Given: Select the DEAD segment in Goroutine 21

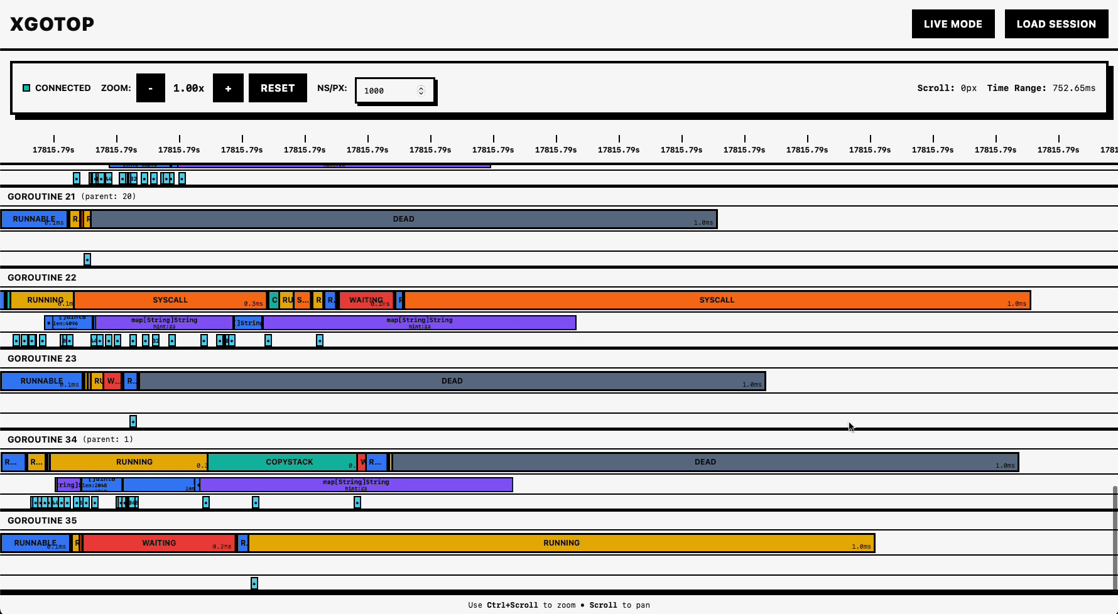Looking at the screenshot, I should point(403,219).
